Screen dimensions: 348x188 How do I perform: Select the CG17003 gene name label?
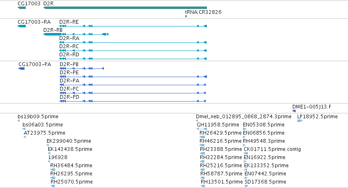click(x=29, y=4)
